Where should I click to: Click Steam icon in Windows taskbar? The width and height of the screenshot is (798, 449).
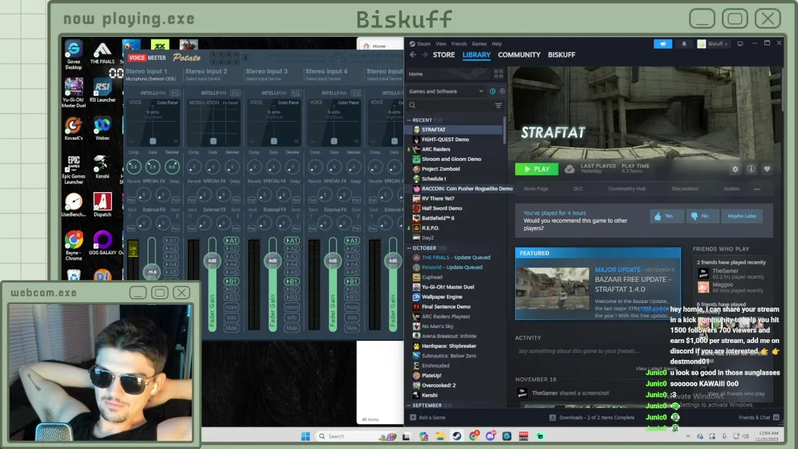pyautogui.click(x=457, y=436)
